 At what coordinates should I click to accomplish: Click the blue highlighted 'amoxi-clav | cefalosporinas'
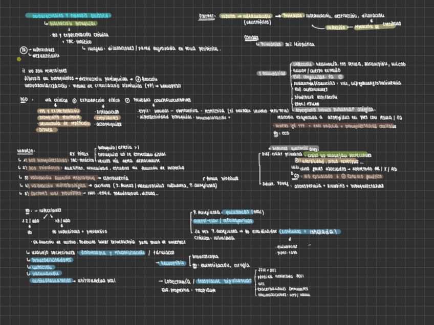coord(223,221)
